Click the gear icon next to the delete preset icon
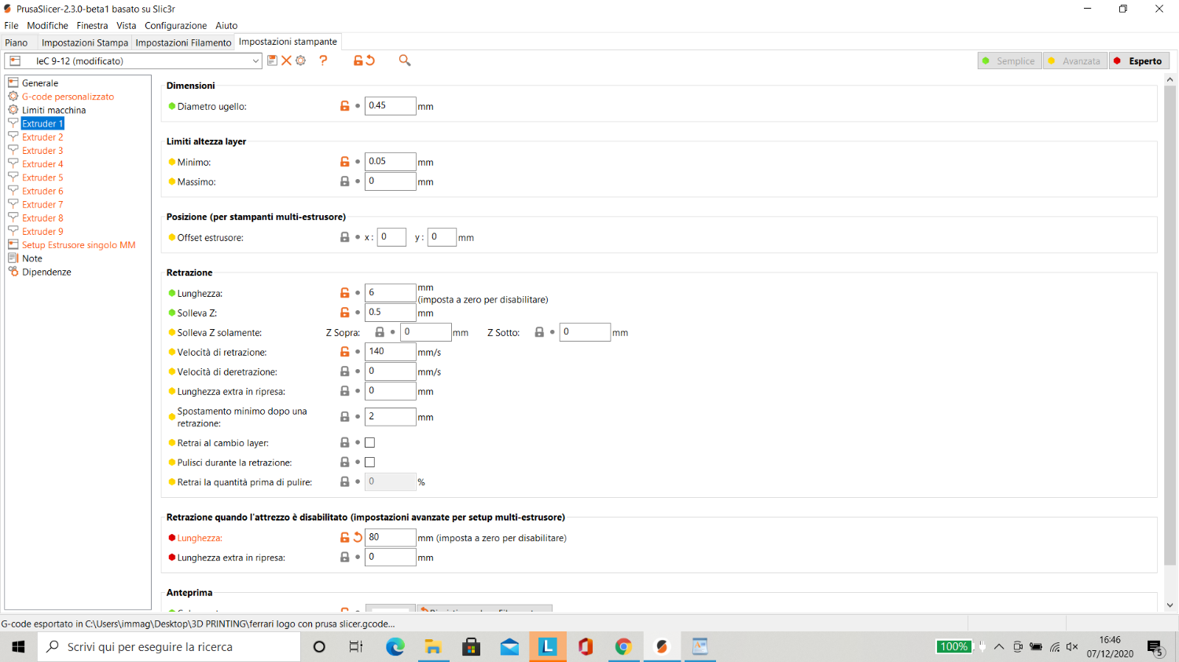 click(x=300, y=60)
